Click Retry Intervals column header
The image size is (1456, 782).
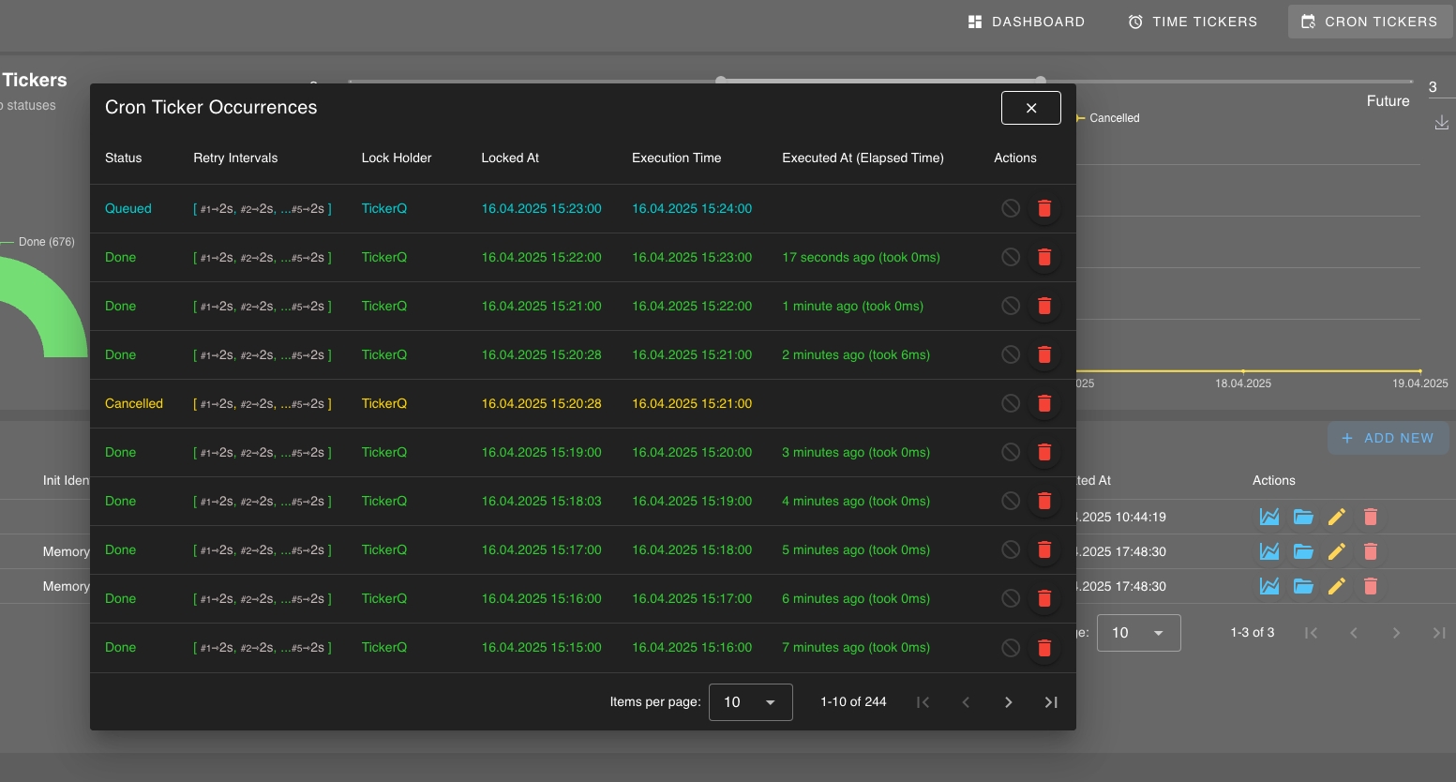tap(235, 158)
